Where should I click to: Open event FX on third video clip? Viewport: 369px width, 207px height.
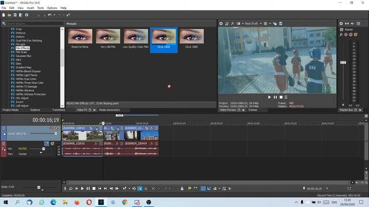coord(152,128)
